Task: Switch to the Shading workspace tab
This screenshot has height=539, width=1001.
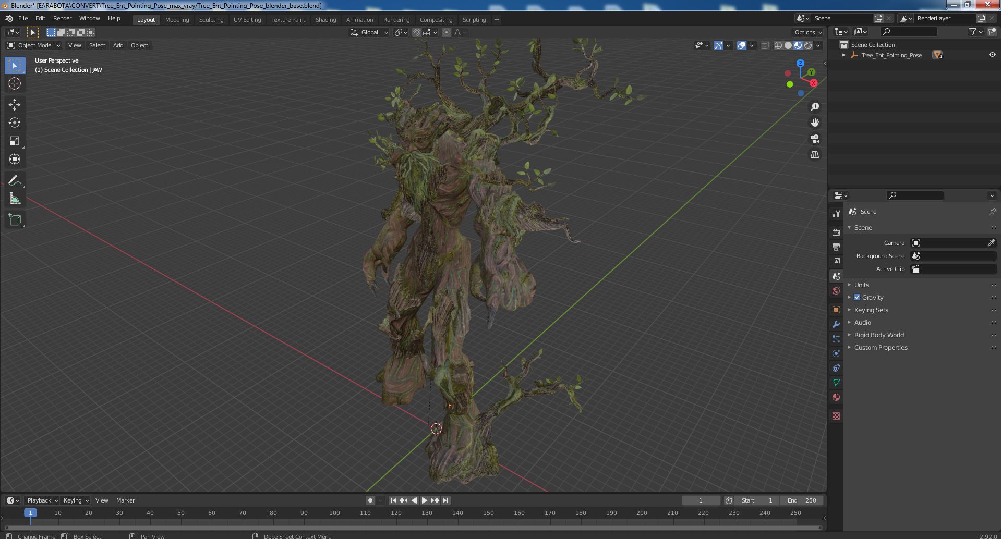Action: [x=325, y=20]
